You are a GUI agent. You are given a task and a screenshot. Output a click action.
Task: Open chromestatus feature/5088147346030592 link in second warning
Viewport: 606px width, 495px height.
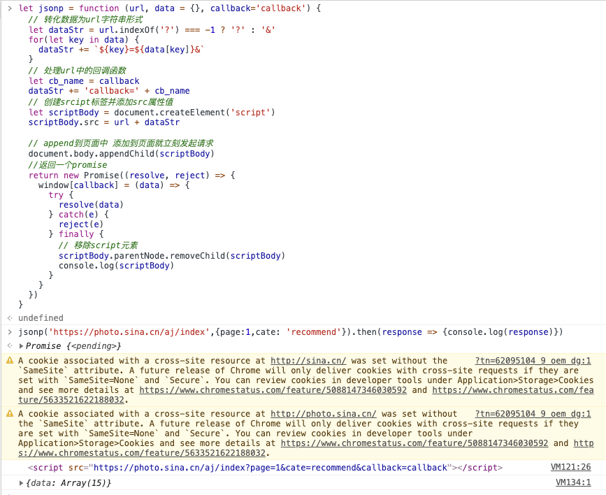tap(414, 443)
